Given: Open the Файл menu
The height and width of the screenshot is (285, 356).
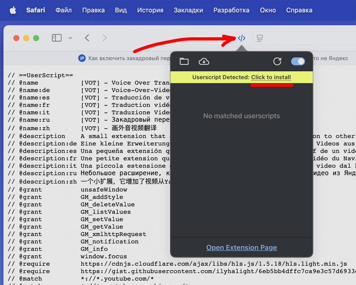Looking at the screenshot, I should click(63, 10).
